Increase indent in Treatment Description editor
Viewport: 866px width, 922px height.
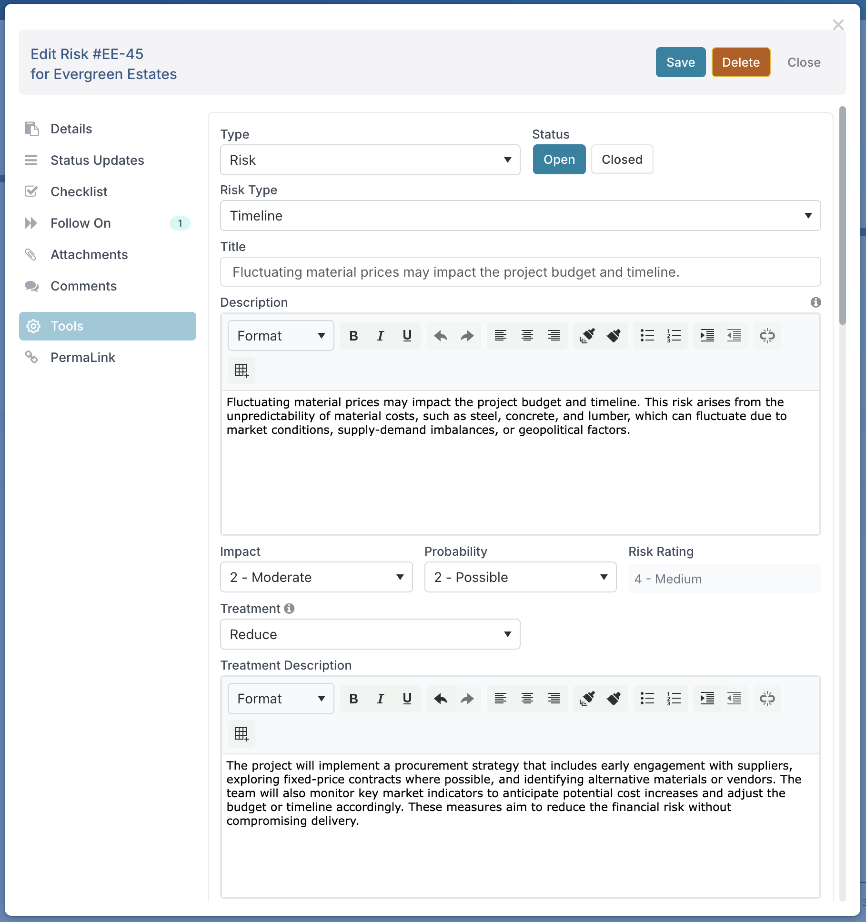(707, 699)
